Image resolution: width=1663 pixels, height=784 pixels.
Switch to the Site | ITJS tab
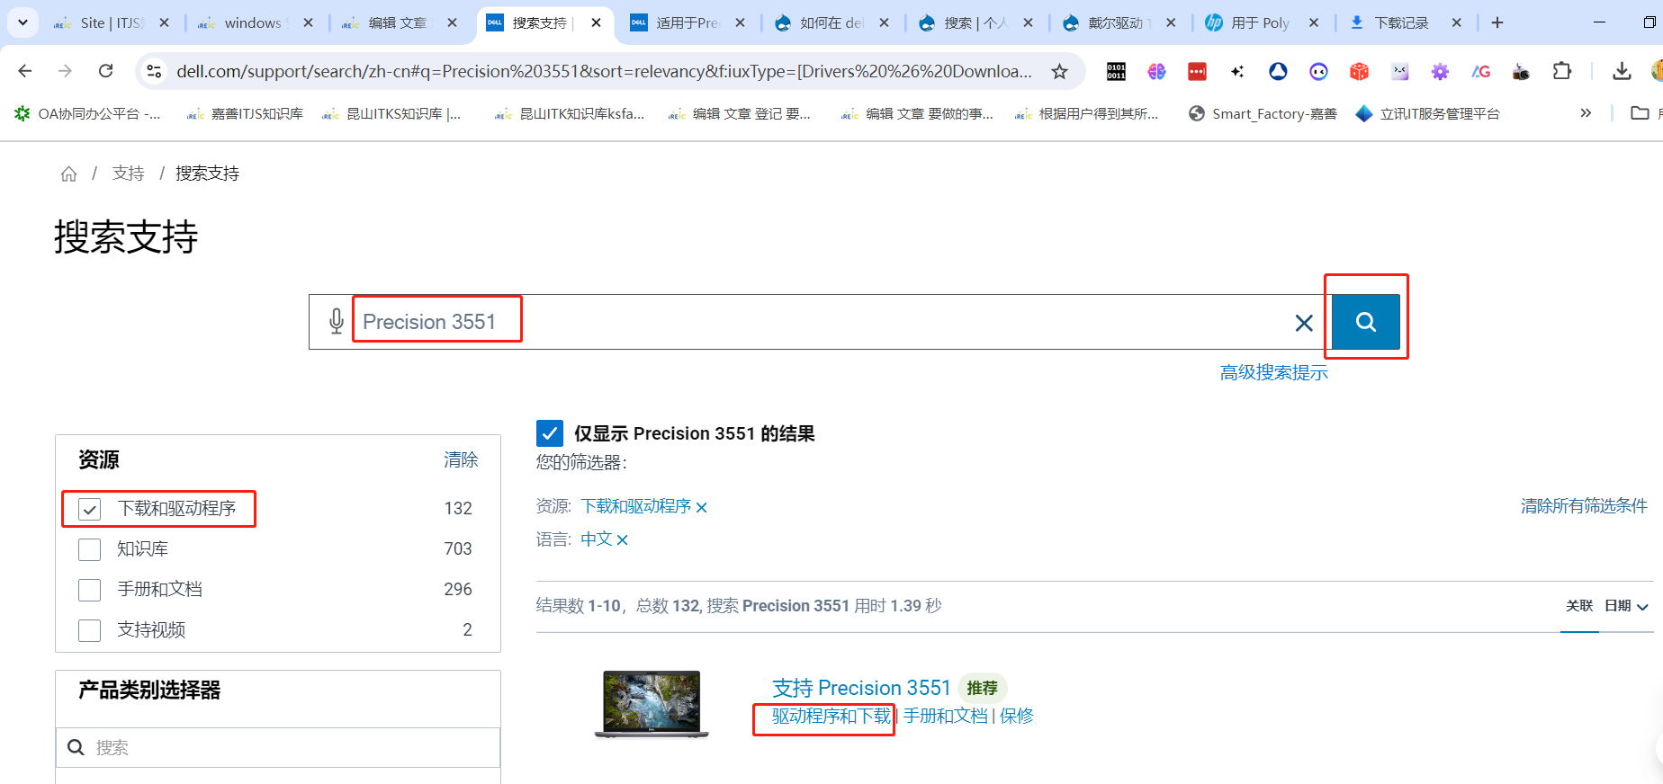click(x=112, y=22)
